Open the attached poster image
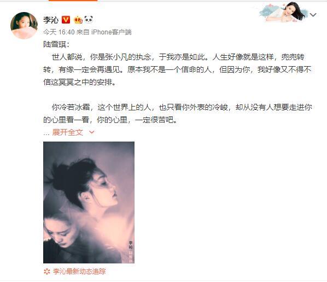 [x=89, y=202]
